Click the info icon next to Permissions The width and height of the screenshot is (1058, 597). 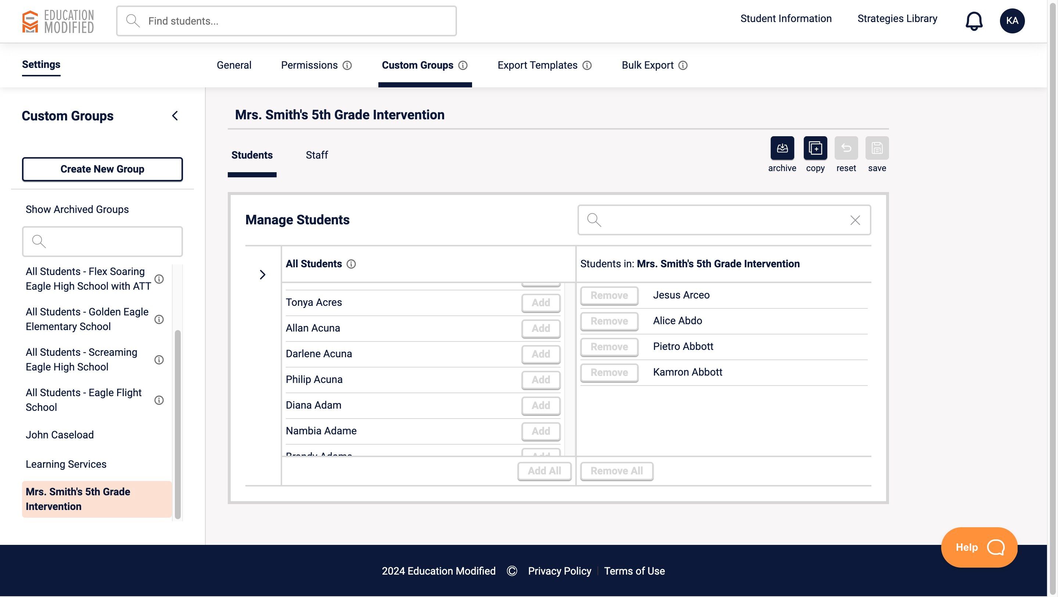(347, 65)
